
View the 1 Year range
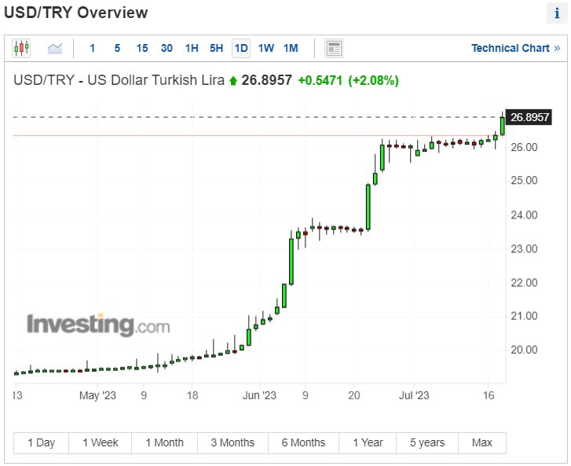click(368, 442)
